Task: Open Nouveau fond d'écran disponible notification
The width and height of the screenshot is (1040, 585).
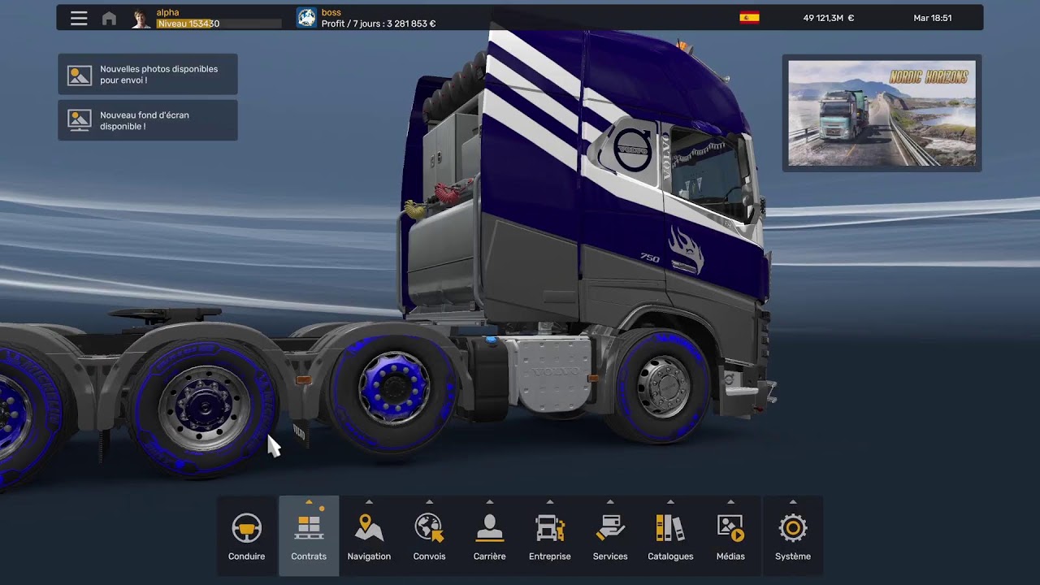Action: pyautogui.click(x=148, y=120)
